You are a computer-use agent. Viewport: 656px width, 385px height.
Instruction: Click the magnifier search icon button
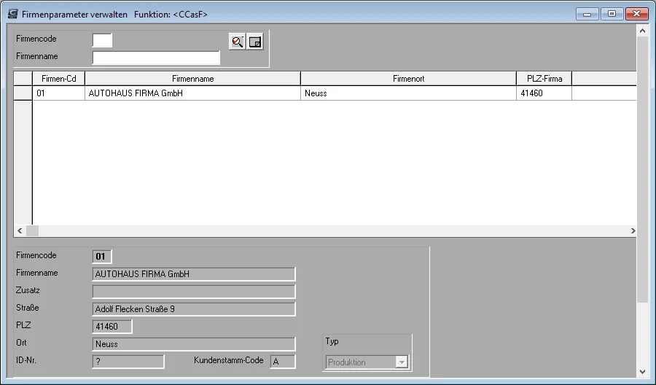point(237,42)
